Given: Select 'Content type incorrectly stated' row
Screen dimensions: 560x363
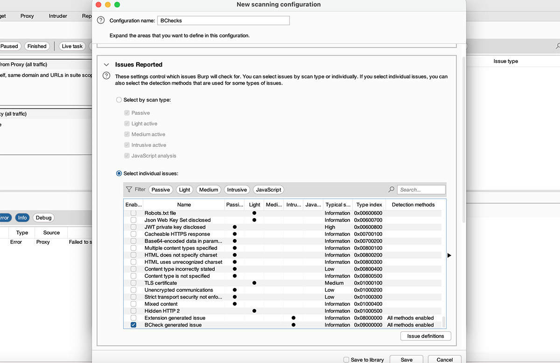Looking at the screenshot, I should click(282, 269).
